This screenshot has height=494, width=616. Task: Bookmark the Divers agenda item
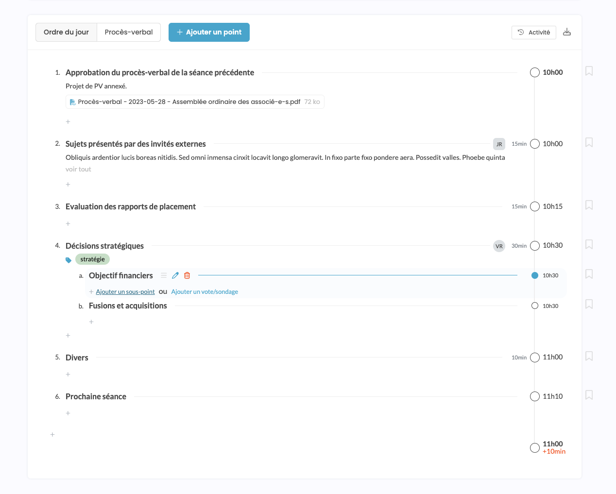(589, 356)
